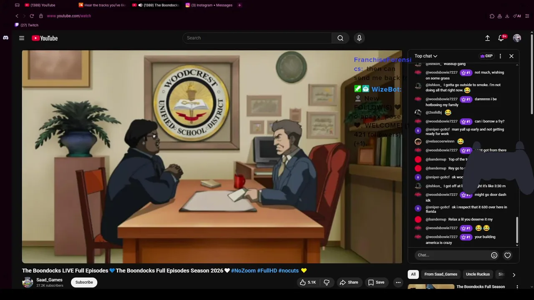Open the GX Corner icon

click(x=17, y=5)
